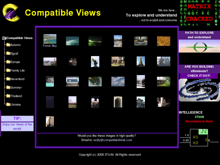Open the ocean wave thumbnail in first row
The image size is (220, 165).
pyautogui.click(x=72, y=41)
